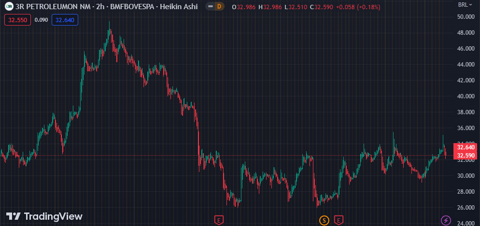Click the 44.000 price axis label
Screen dimensions: 480x226
[x=466, y=65]
